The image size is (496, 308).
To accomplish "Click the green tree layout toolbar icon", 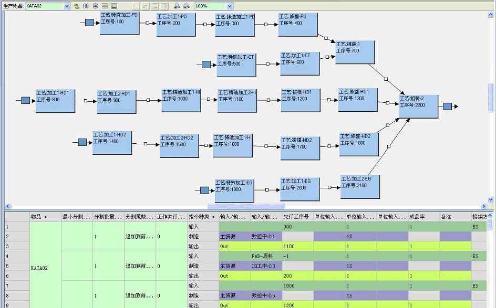I will click(x=76, y=6).
